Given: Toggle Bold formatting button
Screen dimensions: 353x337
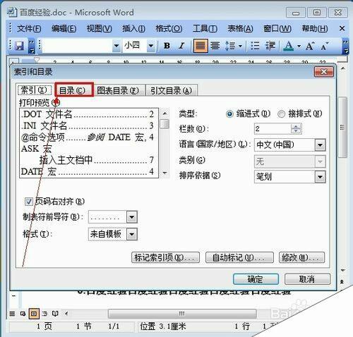Looking at the screenshot, I should point(167,46).
